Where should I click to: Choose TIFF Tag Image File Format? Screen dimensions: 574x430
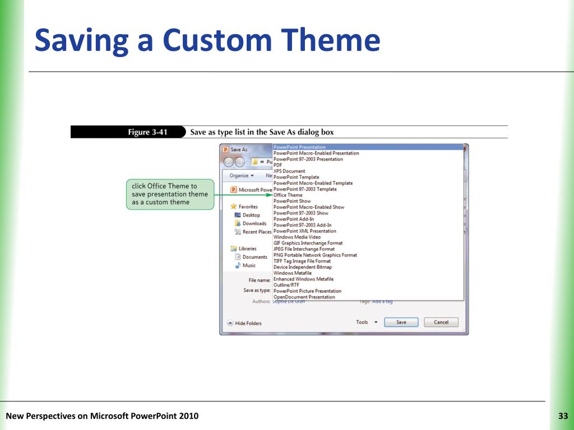point(368,261)
